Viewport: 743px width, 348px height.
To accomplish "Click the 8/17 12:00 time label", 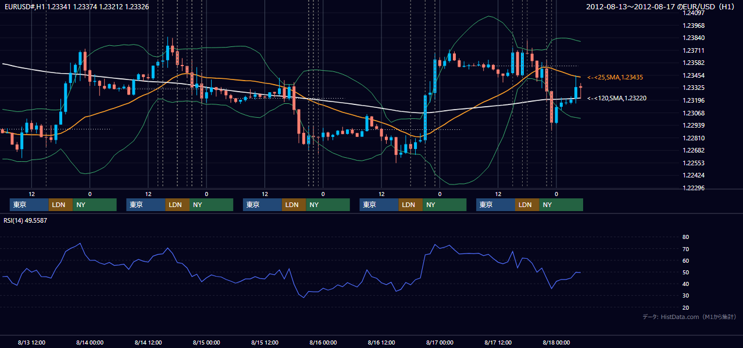I will point(498,342).
